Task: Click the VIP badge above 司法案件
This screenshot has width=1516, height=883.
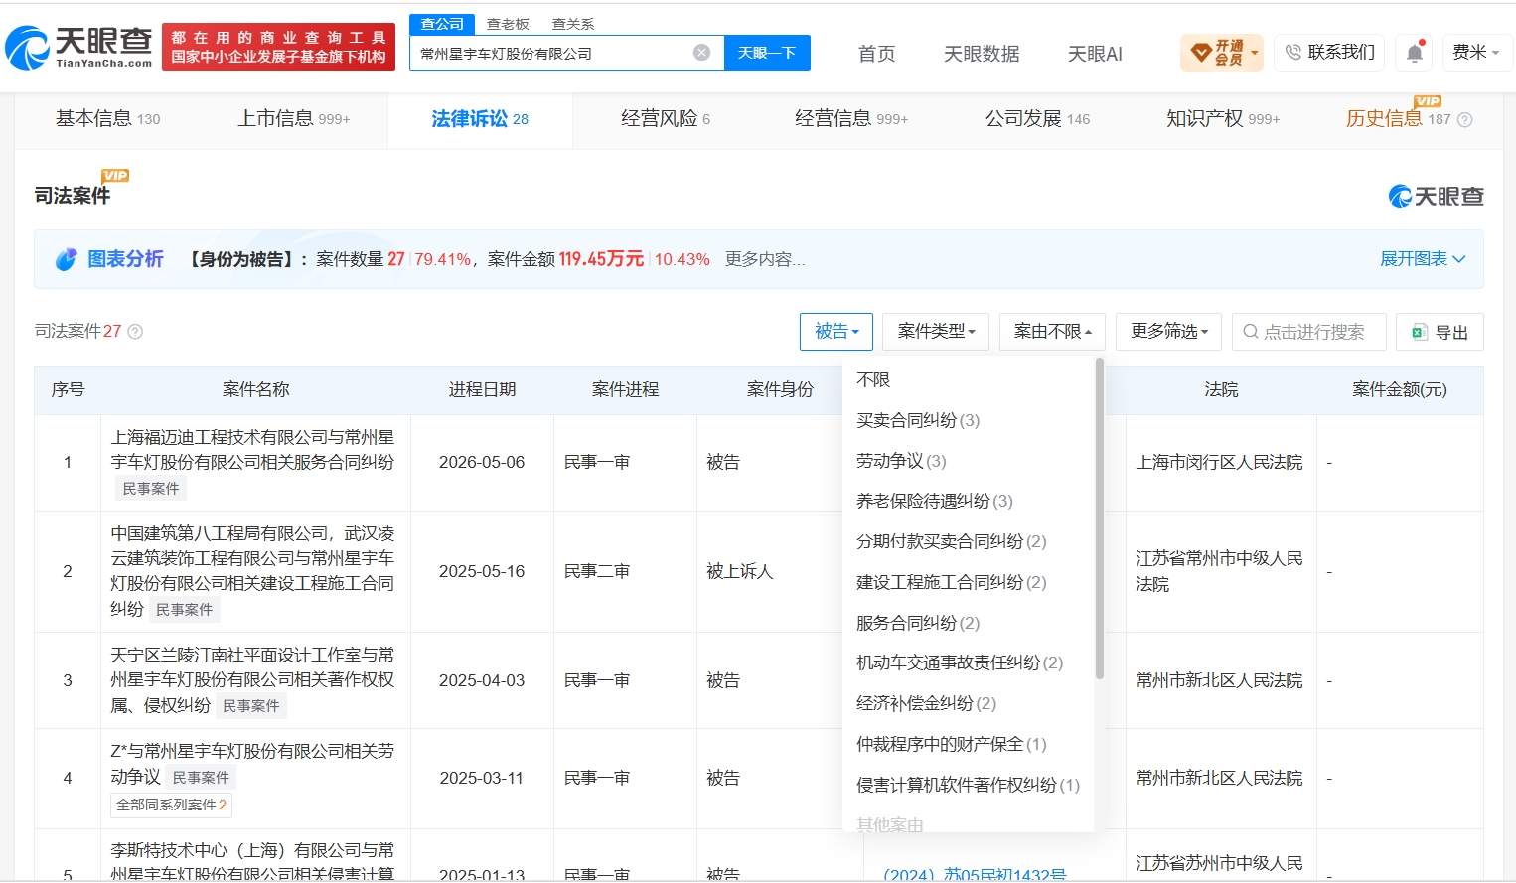Action: [x=115, y=176]
